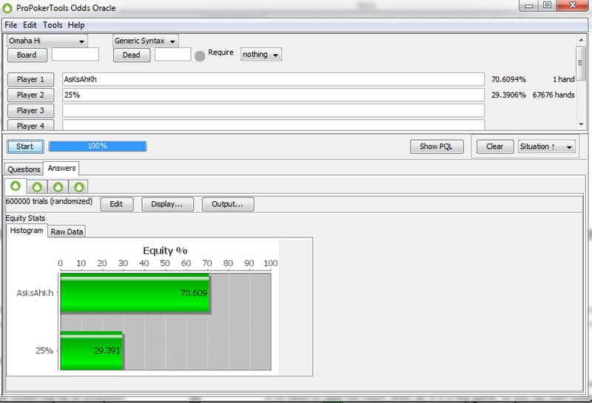
Task: Open the Generic Syntax dropdown
Action: 146,41
